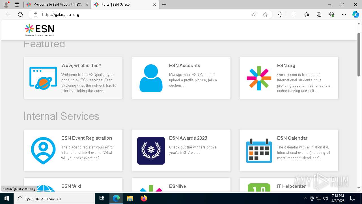The image size is (362, 204).
Task: Open ESN Event Registration title link
Action: pyautogui.click(x=87, y=138)
